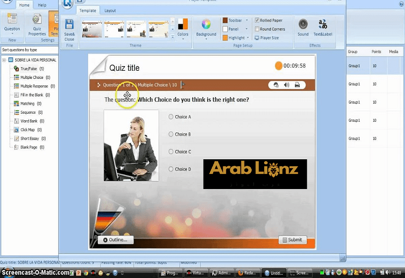Click the flag icon beside question info
Image resolution: width=405 pixels, height=278 pixels.
(x=183, y=84)
